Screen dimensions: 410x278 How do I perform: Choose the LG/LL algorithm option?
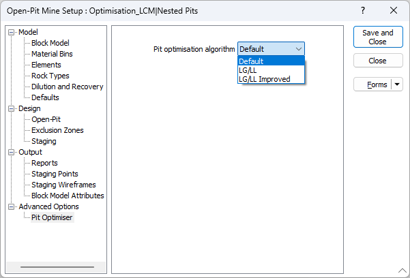(x=271, y=70)
